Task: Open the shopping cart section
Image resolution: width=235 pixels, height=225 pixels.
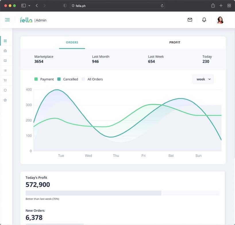Action: point(5,80)
